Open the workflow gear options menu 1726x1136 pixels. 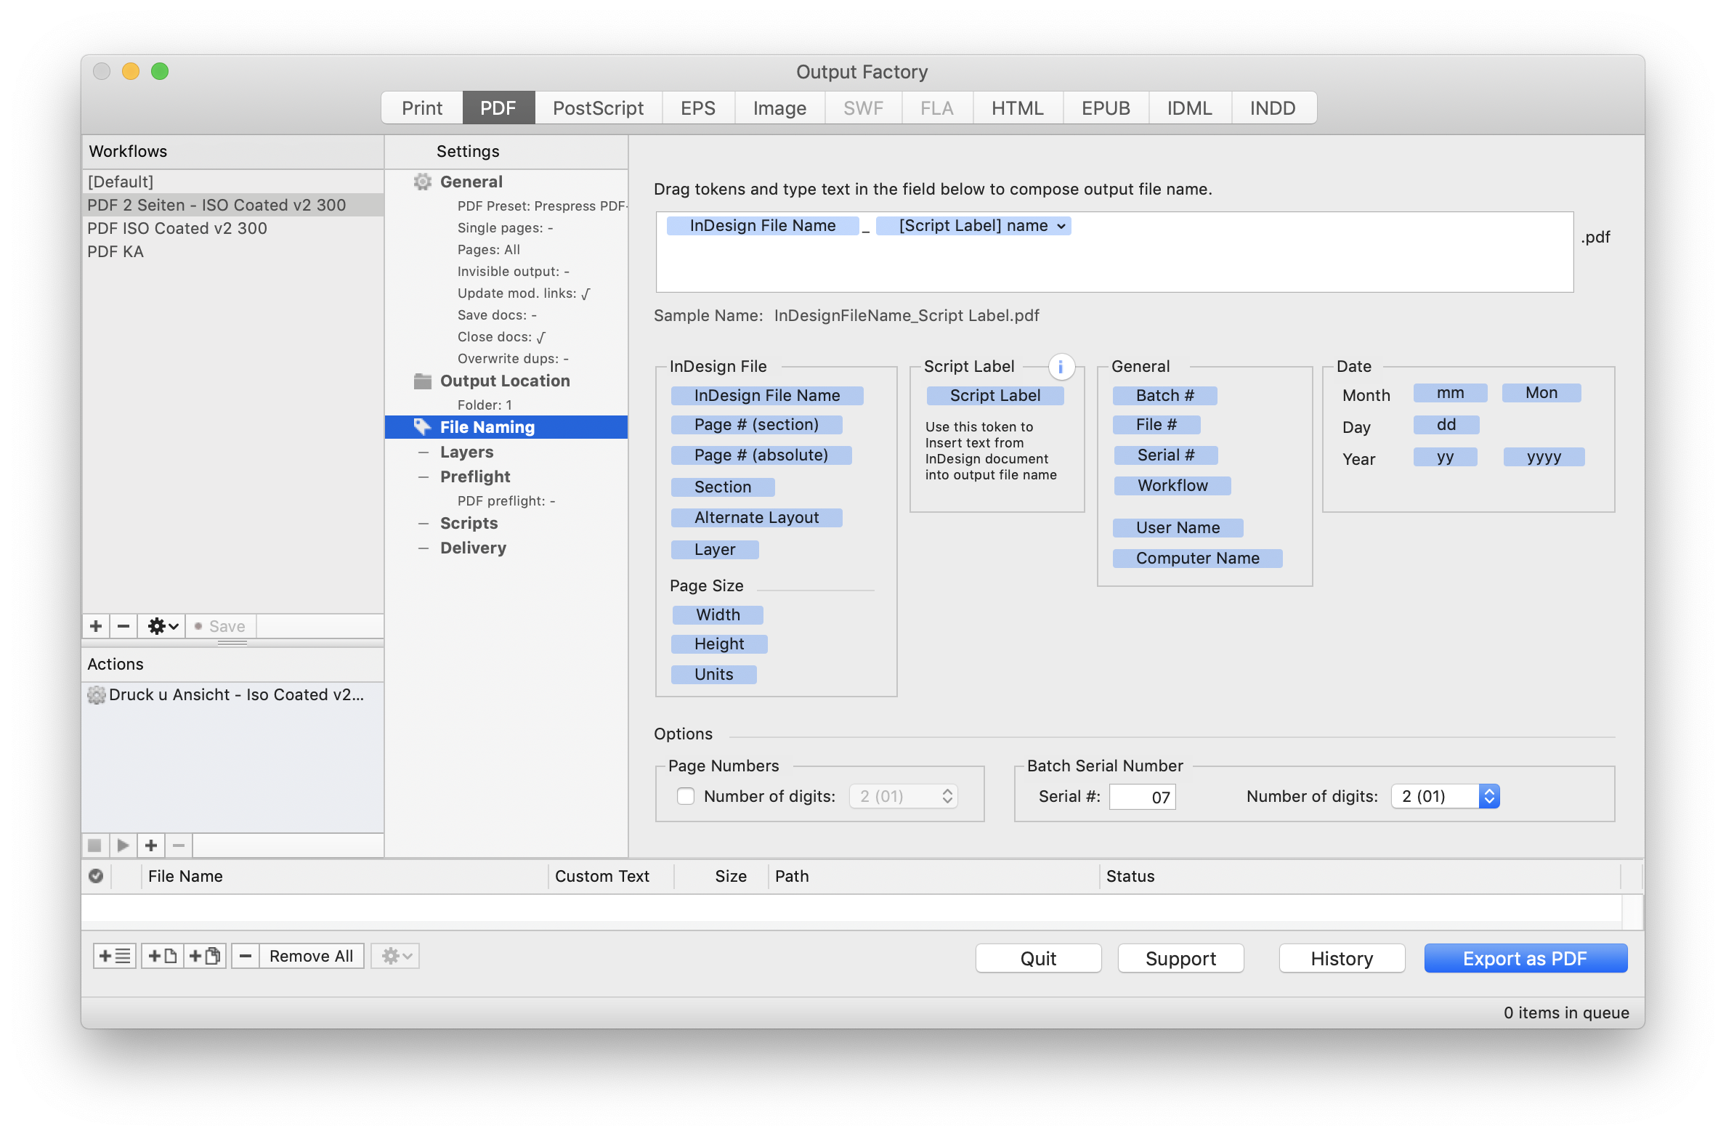pos(163,626)
